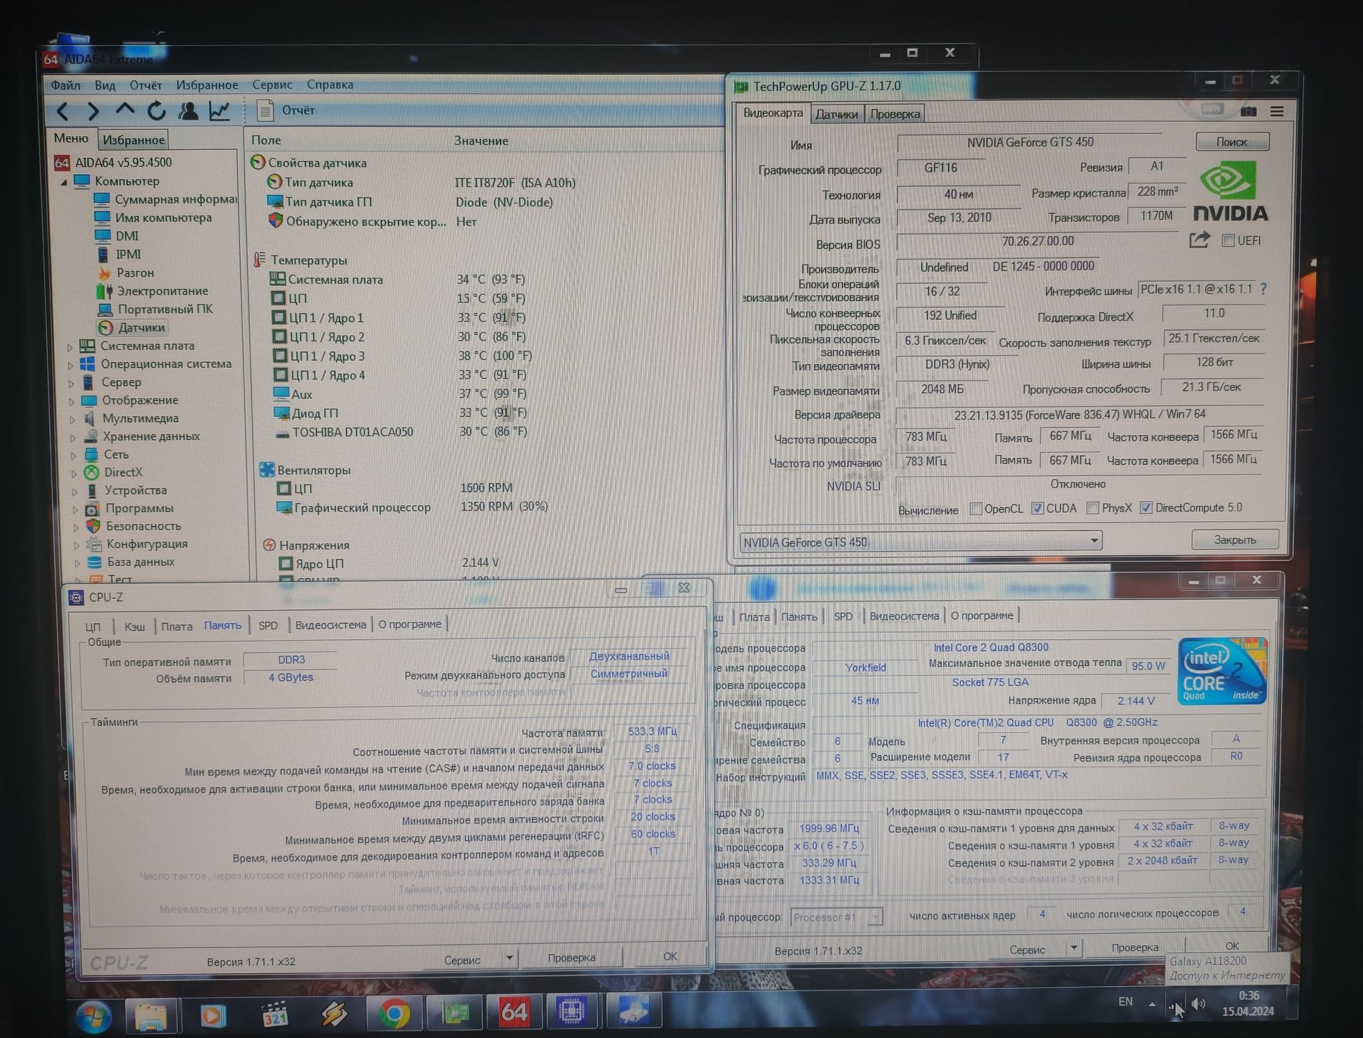Toggle OpenCL checkbox

pyautogui.click(x=976, y=509)
